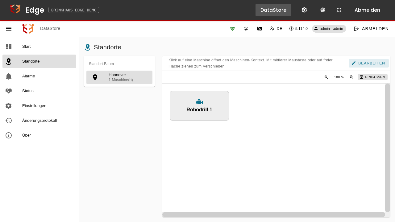395x222 pixels.
Task: Click the DataStore logo beside the hamburger menu
Action: coord(28,29)
